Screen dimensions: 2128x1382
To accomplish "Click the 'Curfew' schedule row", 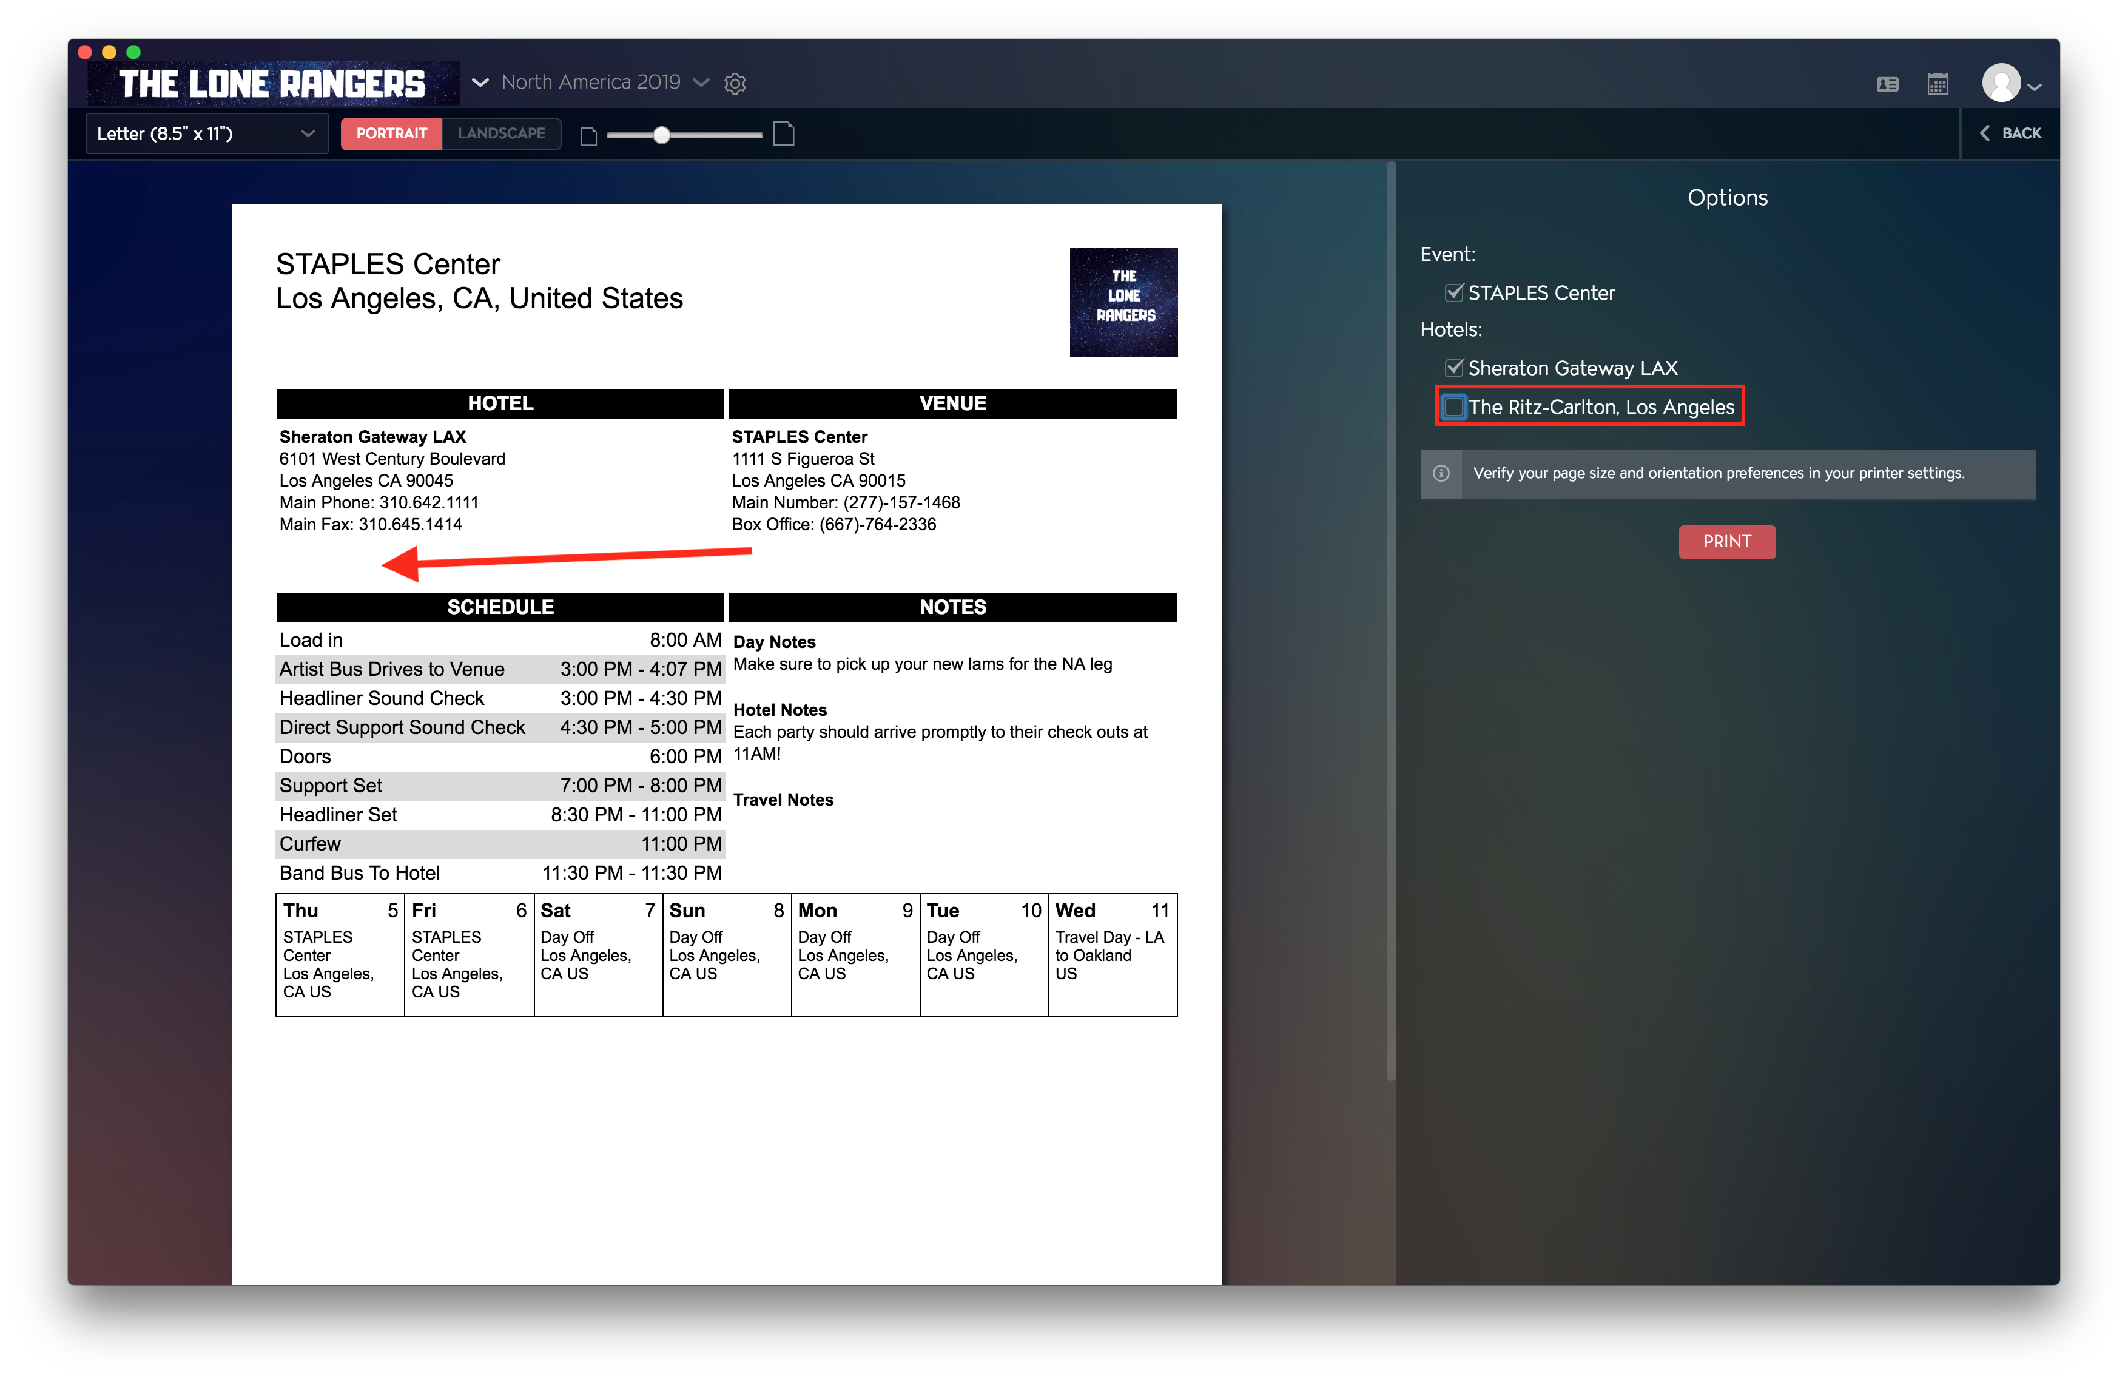I will (500, 844).
